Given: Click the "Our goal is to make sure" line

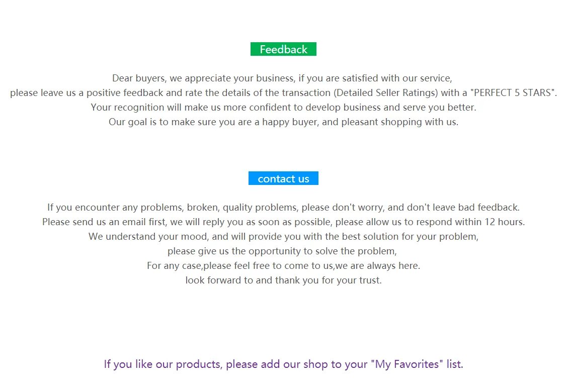Looking at the screenshot, I should pos(283,122).
